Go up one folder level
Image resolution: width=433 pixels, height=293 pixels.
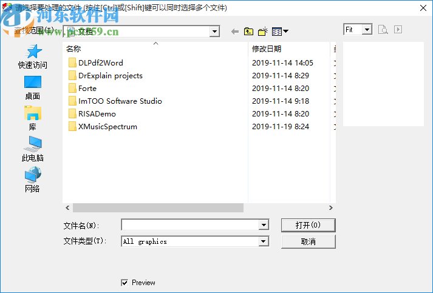[x=248, y=32]
